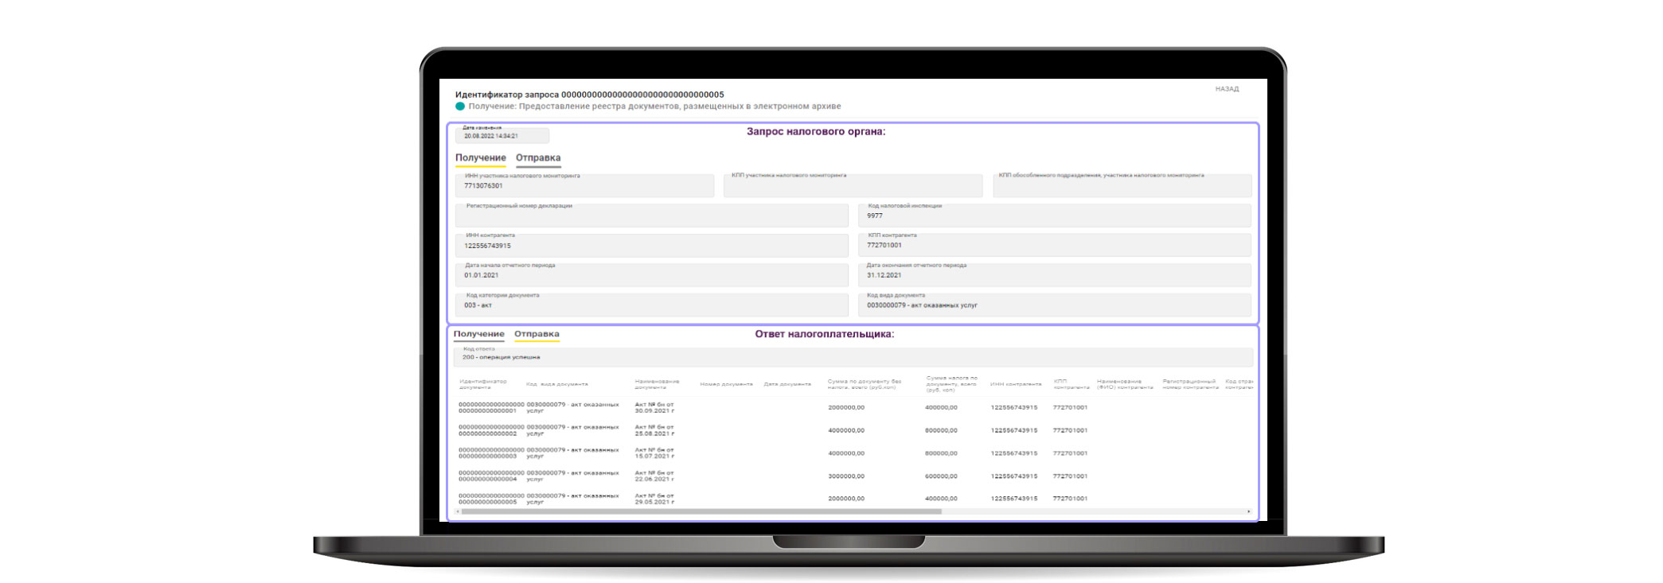Open Получение tab in taxpayer response section
1663x583 pixels.
click(x=478, y=335)
